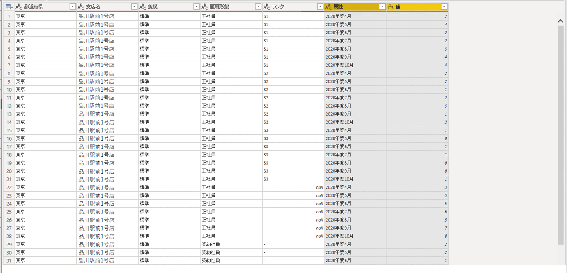Open the filter dropdown for 都道府県 column
This screenshot has height=273, width=567.
click(72, 7)
